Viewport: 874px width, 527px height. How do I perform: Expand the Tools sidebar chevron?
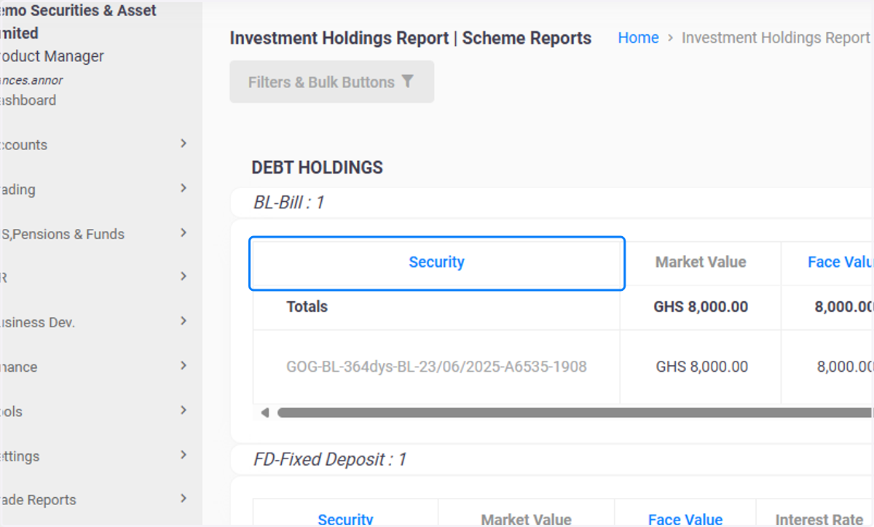pos(184,410)
